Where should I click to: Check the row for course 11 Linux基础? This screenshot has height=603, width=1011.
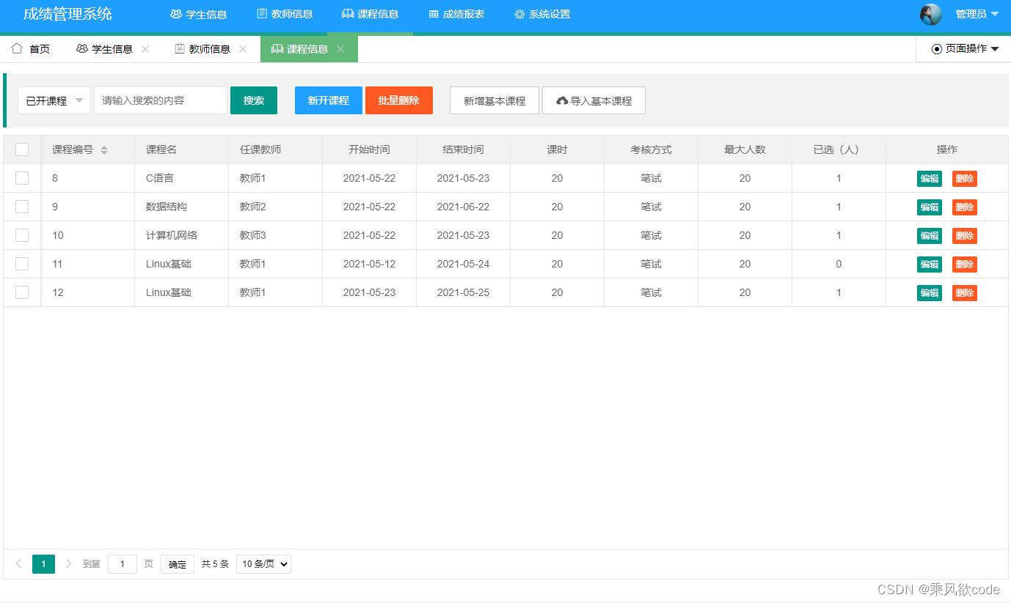[x=22, y=264]
